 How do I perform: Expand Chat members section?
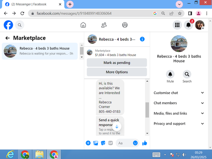click(179, 103)
